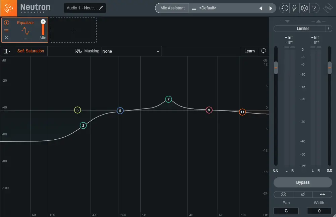Select EQ node 11

click(242, 112)
